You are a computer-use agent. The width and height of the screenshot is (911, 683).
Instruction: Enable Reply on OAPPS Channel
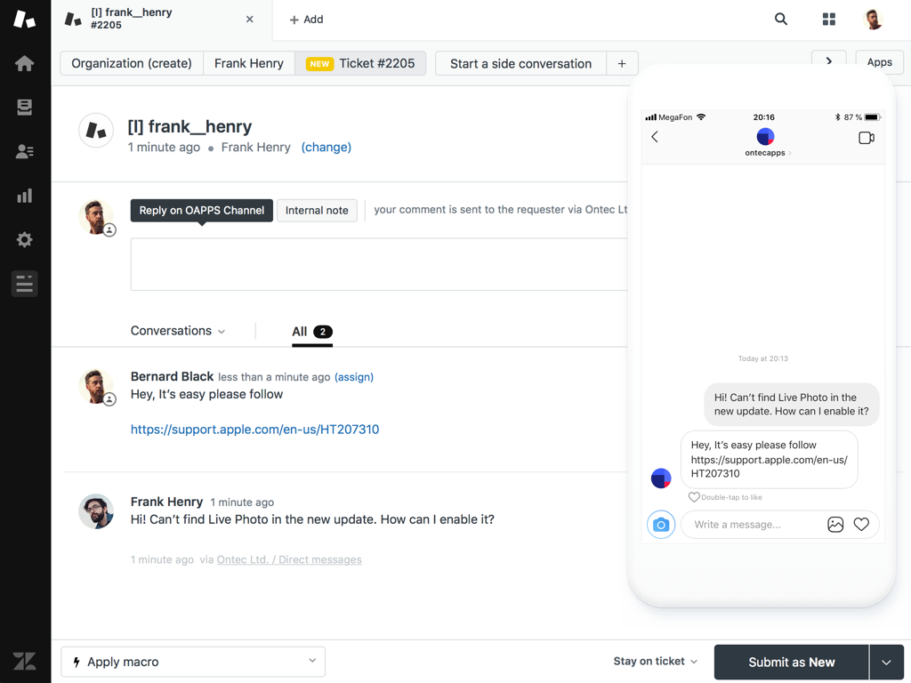[x=201, y=211]
